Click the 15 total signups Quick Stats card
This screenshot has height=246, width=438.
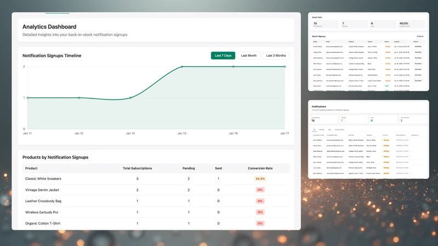[x=325, y=24]
